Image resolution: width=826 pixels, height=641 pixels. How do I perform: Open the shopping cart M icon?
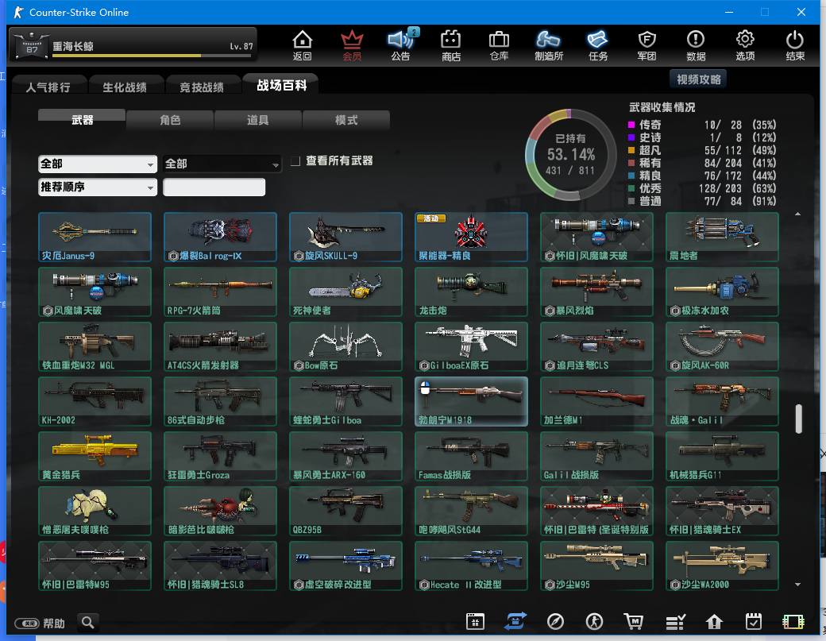coord(634,622)
